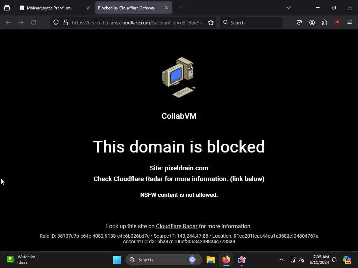
Task: Close the Malwarebytes Premium tab
Action: pyautogui.click(x=88, y=8)
